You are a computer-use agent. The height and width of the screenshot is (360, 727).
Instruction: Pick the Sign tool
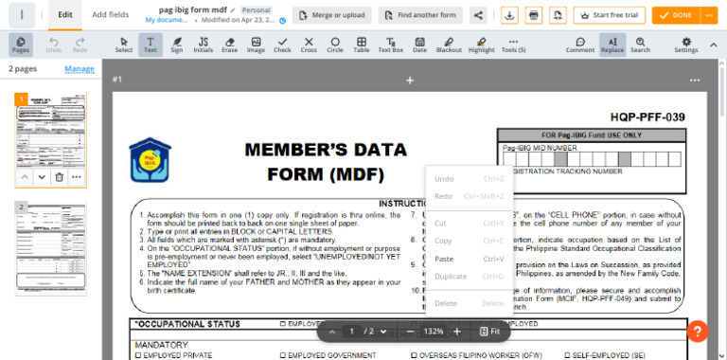tap(177, 45)
